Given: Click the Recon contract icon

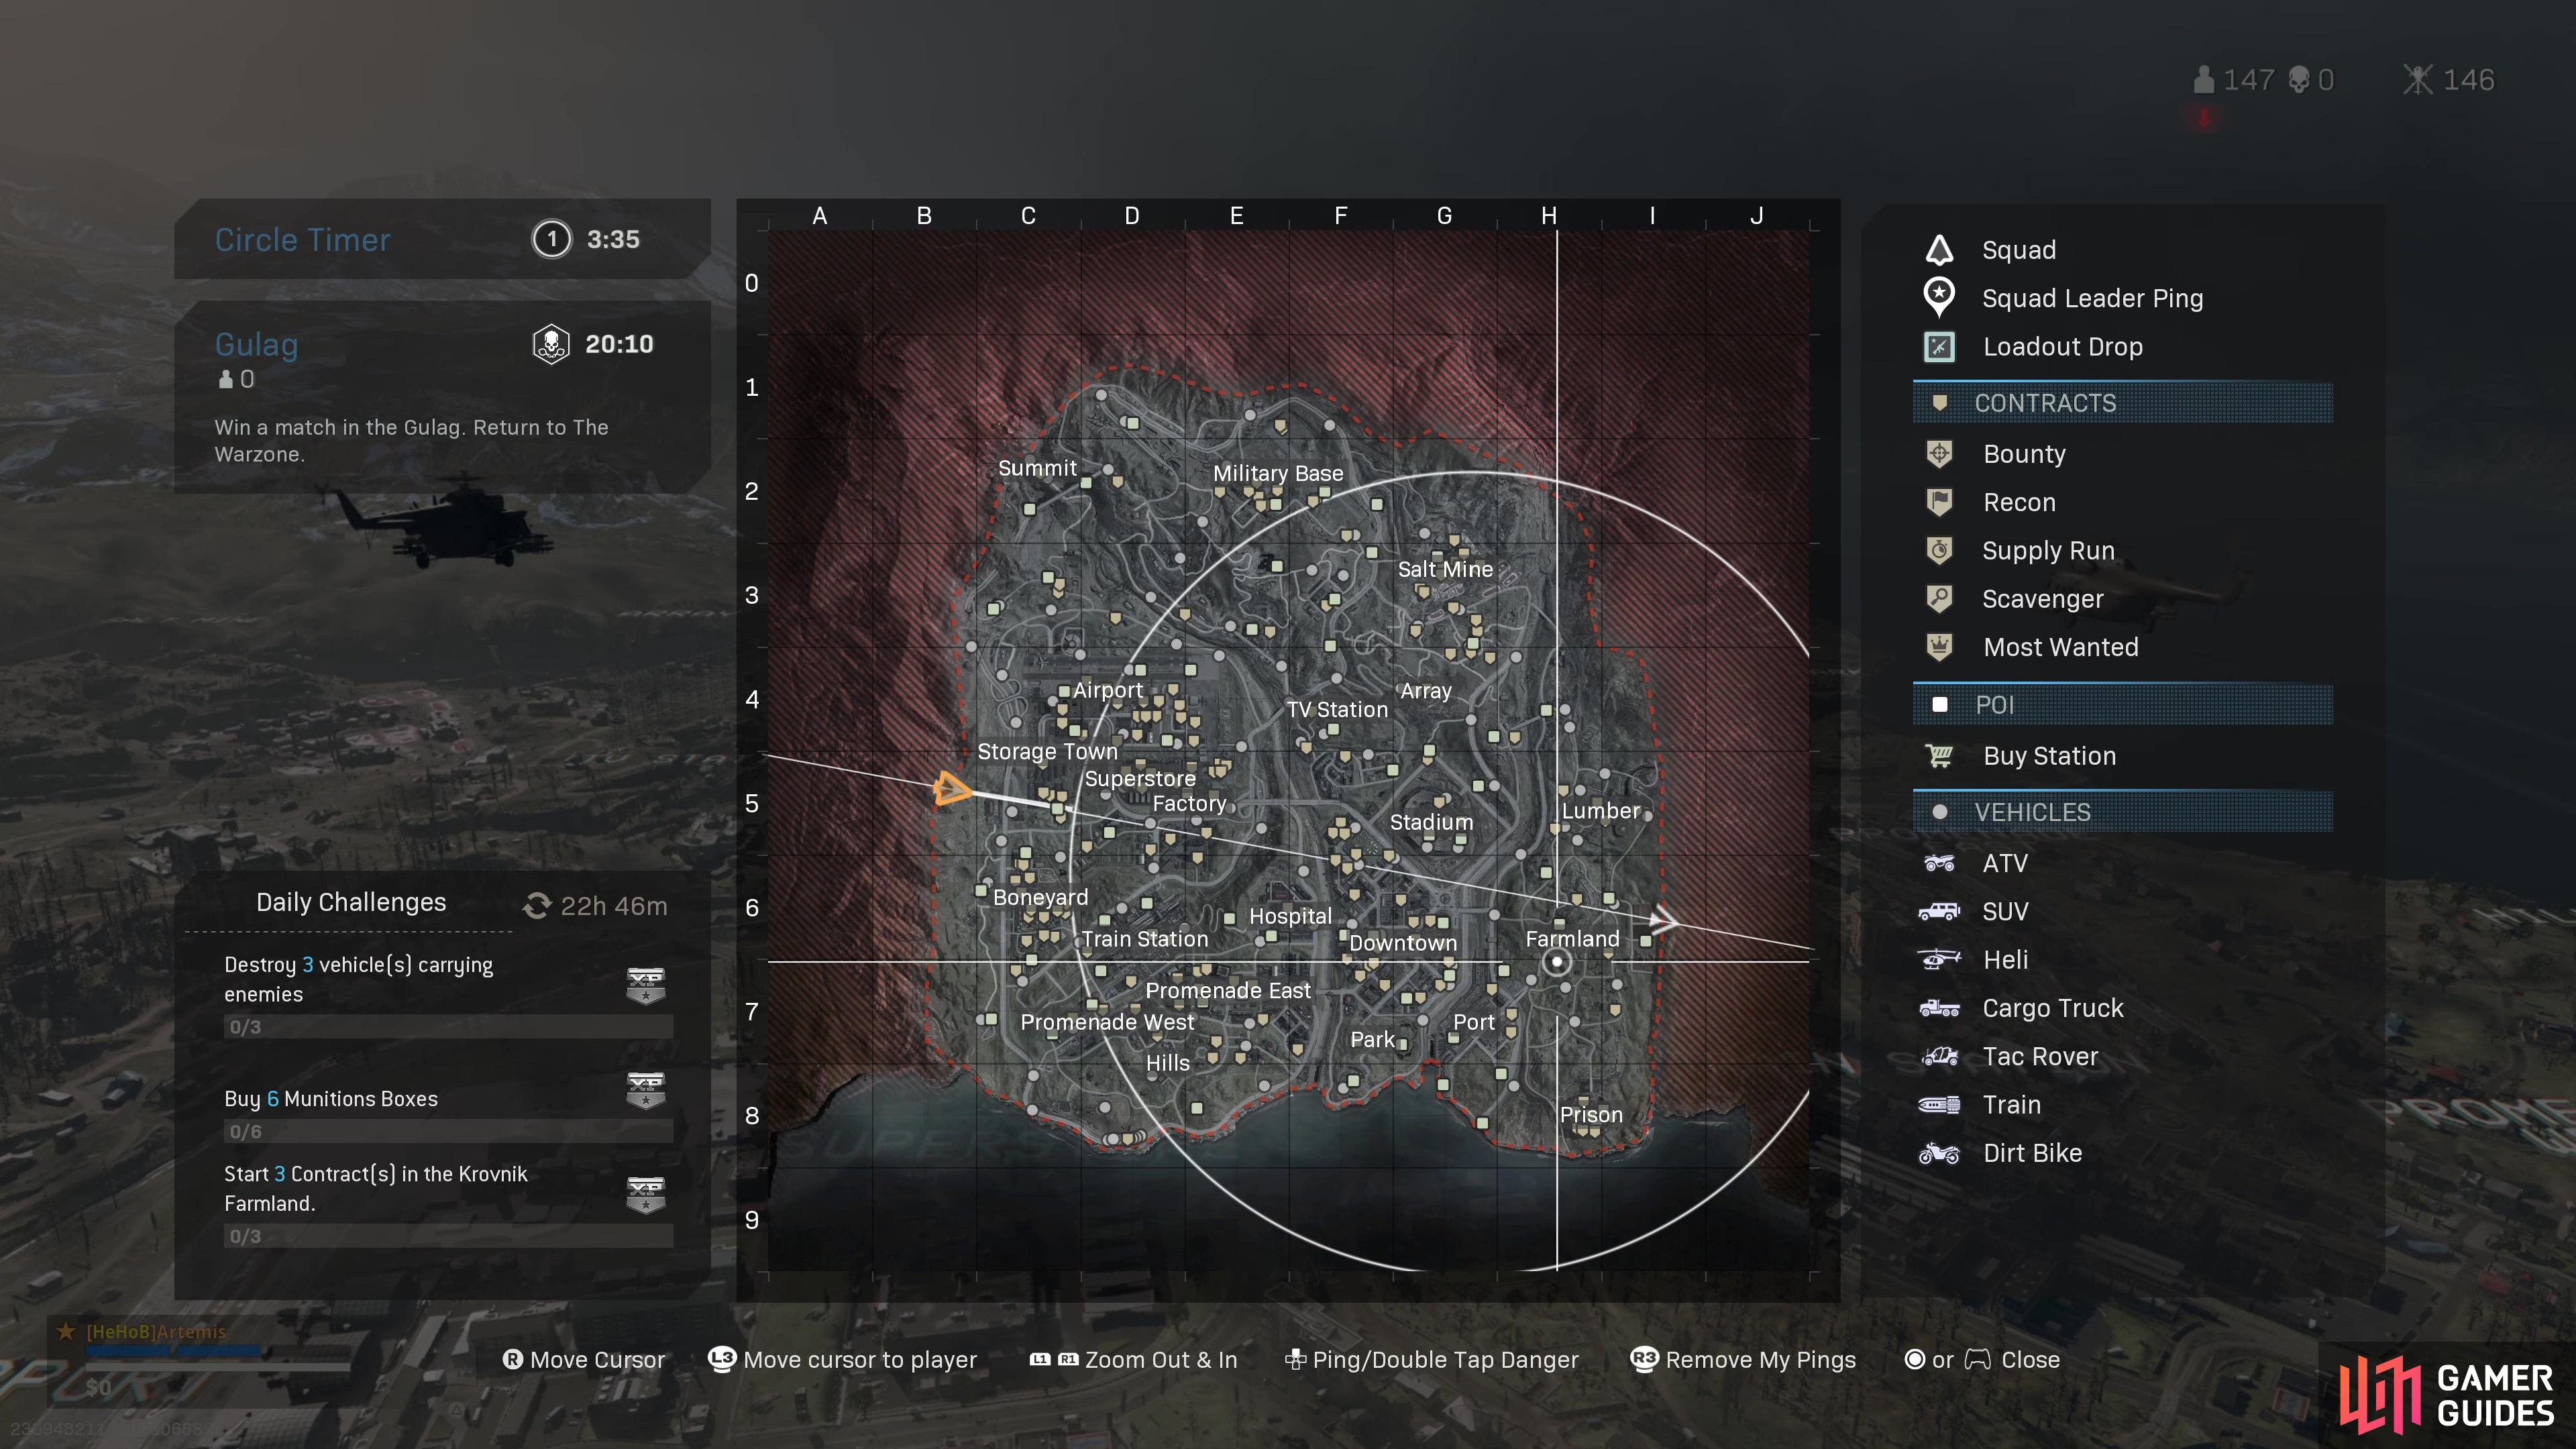Looking at the screenshot, I should click(1941, 500).
